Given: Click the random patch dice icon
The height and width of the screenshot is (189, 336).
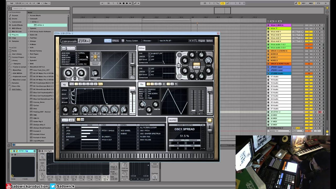Looking at the screenshot, I should (x=123, y=41).
